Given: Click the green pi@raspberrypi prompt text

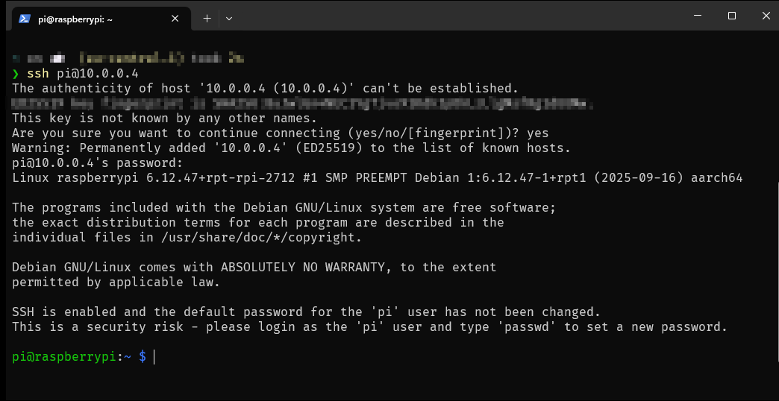Looking at the screenshot, I should coord(65,357).
